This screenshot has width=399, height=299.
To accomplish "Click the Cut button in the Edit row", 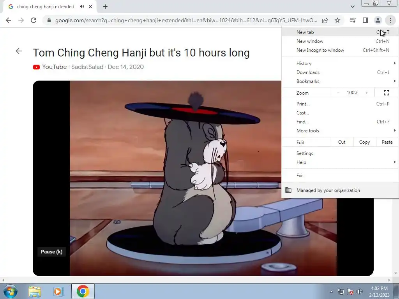I will pyautogui.click(x=342, y=142).
